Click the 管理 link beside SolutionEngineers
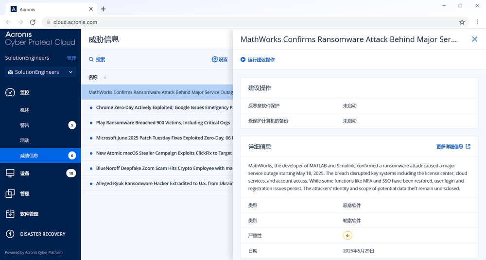486x260 pixels. coord(71,58)
